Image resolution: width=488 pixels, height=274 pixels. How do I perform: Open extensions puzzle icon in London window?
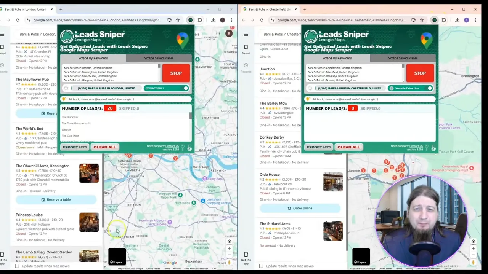click(x=200, y=20)
